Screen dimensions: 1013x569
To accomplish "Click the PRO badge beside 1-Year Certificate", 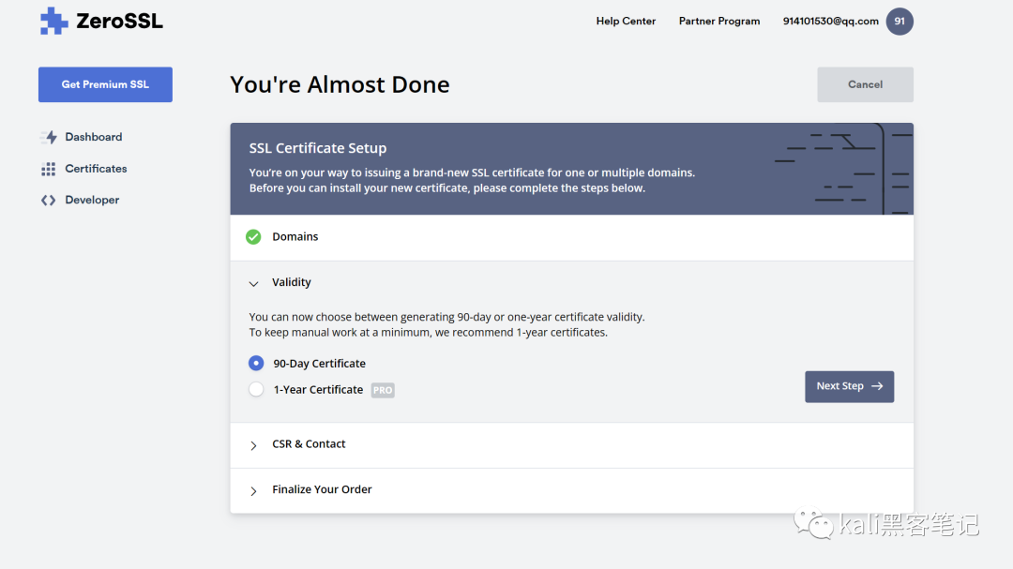I will [x=383, y=390].
